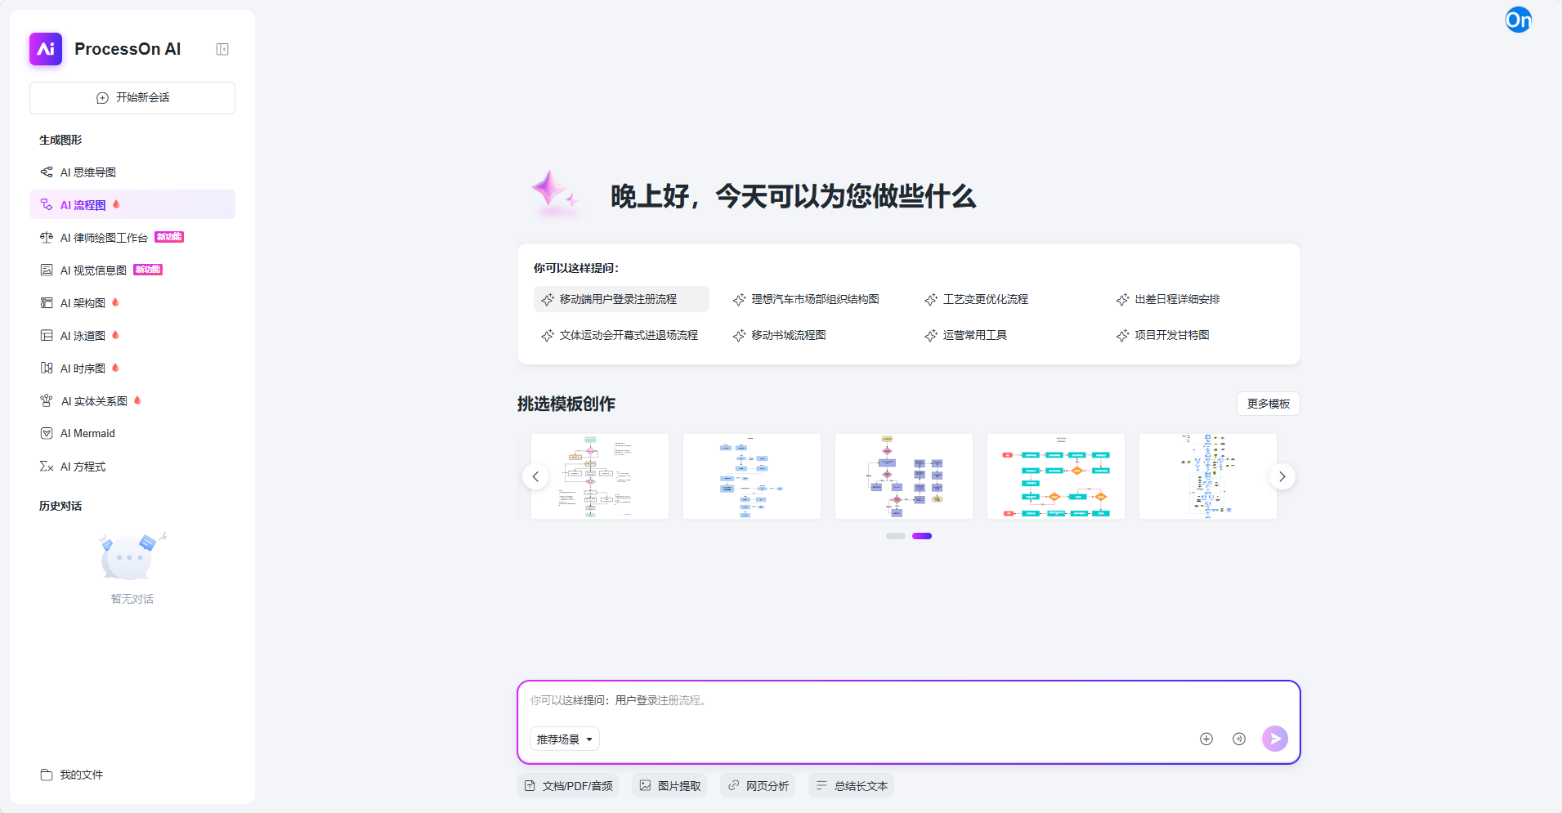
Task: Click the AI 思维导图 mind map icon
Action: click(x=47, y=172)
